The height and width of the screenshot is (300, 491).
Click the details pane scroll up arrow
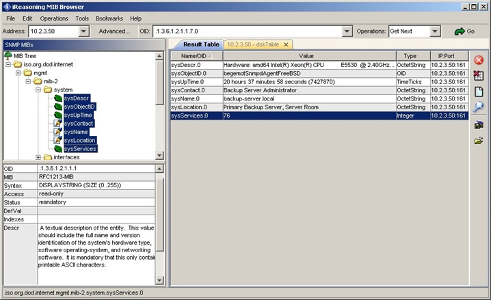tap(159, 169)
